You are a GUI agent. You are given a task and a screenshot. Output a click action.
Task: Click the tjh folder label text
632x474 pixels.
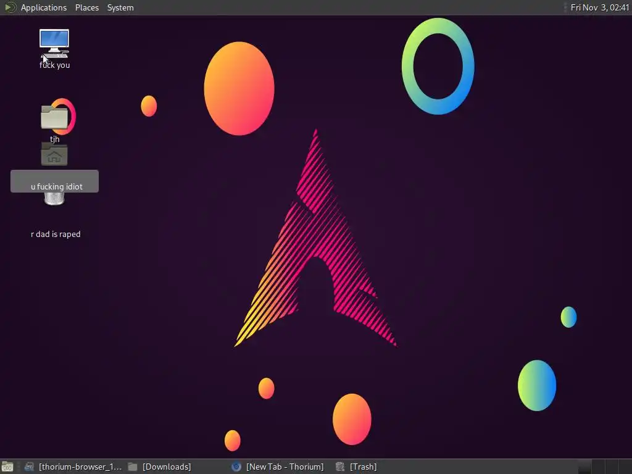click(54, 139)
